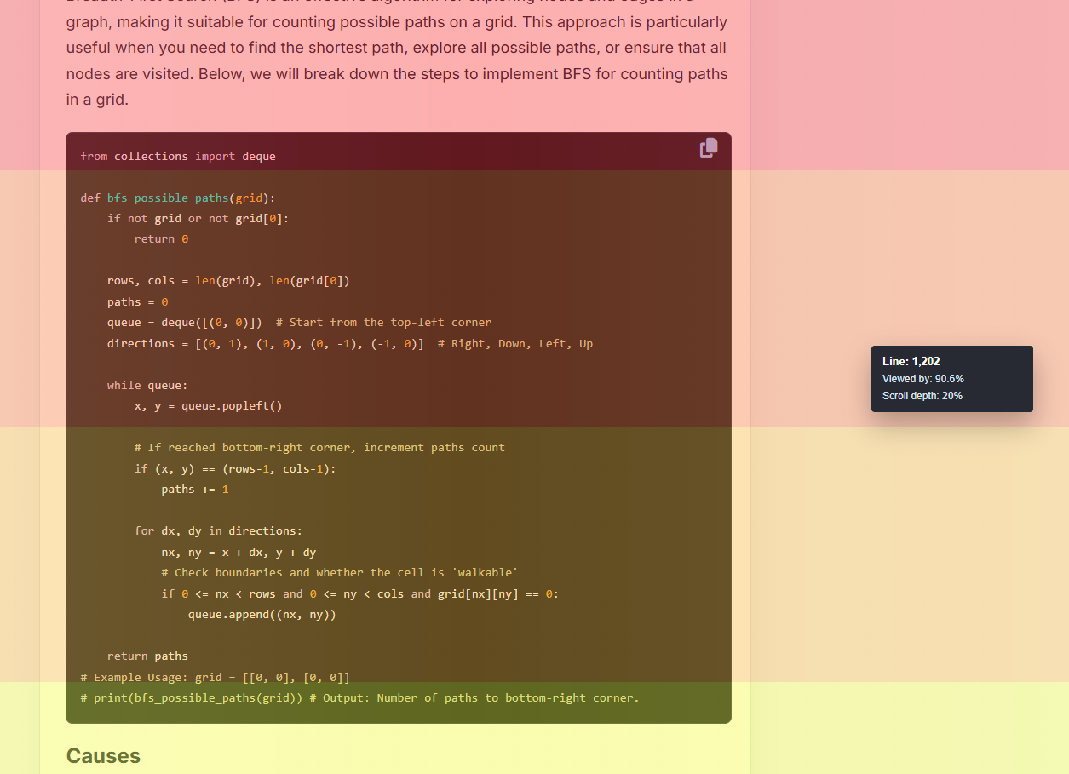Click 'for dx, dy in directions:' line
This screenshot has height=774, width=1069.
coord(218,530)
